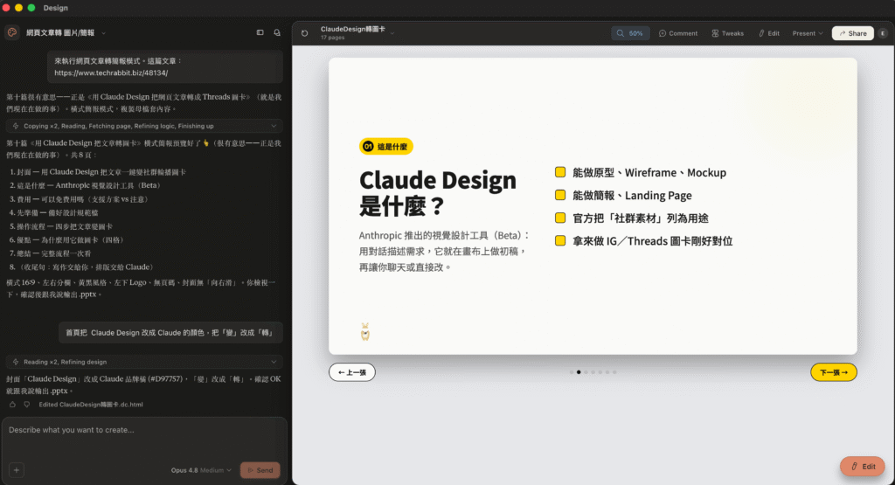The image size is (895, 485).
Task: Click the yellow '01 這是什麼' badge on the slide
Action: click(385, 147)
